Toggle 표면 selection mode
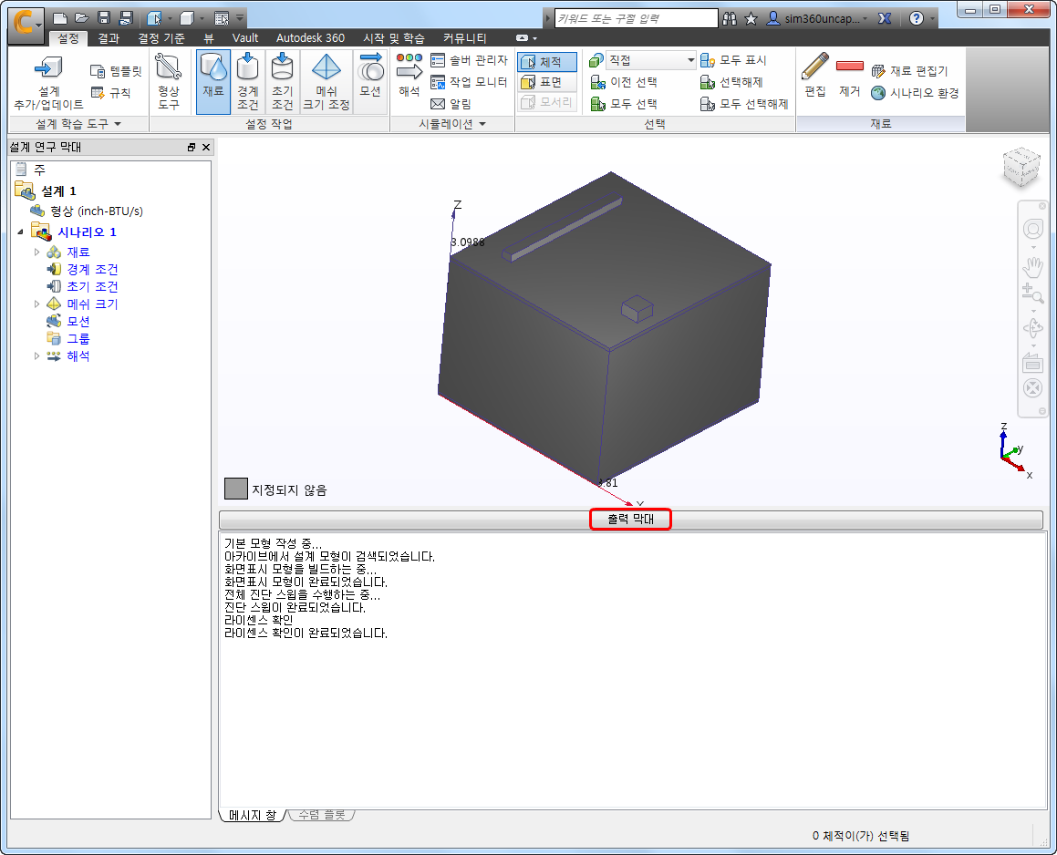The image size is (1057, 855). point(547,82)
